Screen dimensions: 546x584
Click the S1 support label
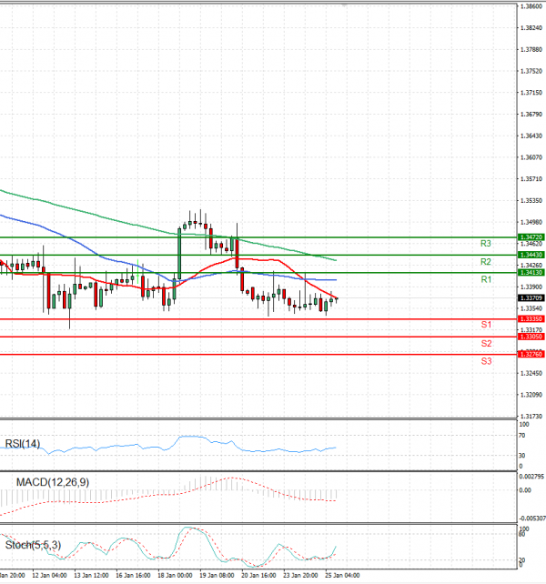pyautogui.click(x=486, y=325)
